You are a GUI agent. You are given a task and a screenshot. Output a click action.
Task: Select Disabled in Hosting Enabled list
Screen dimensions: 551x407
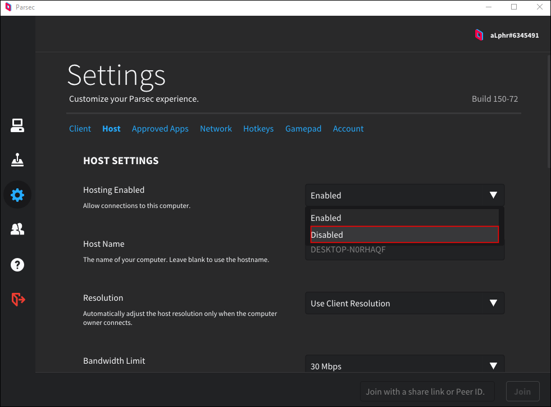pyautogui.click(x=404, y=235)
